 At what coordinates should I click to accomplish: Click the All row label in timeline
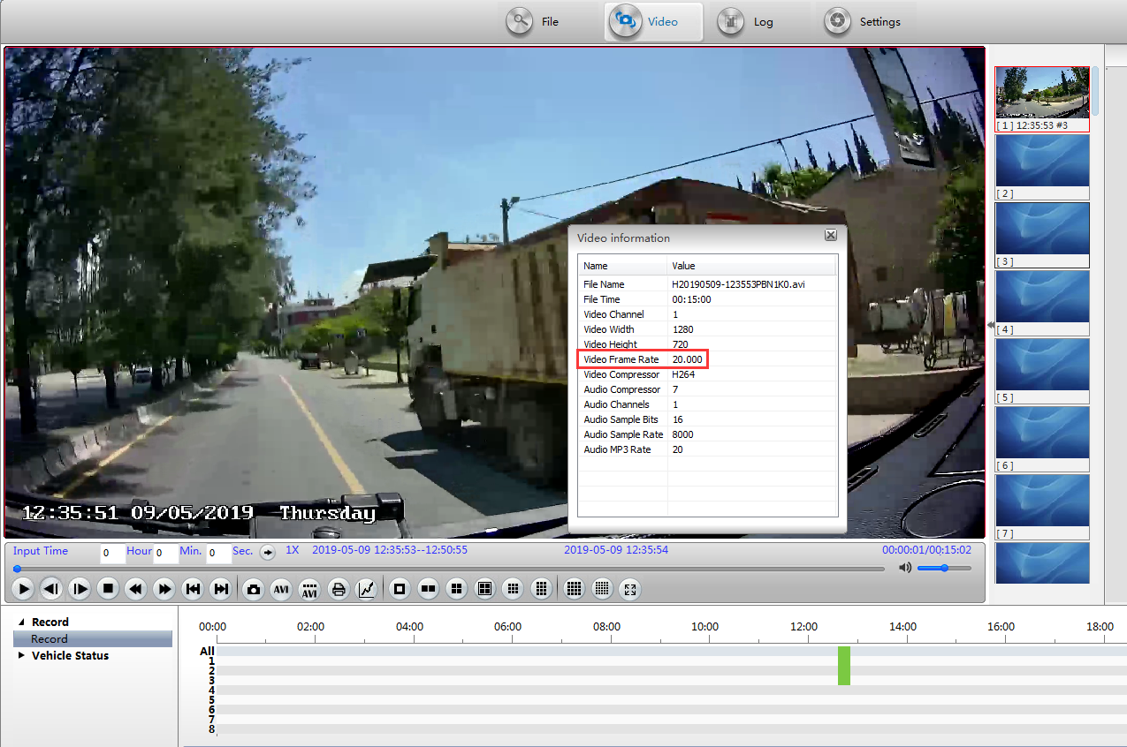coord(207,652)
